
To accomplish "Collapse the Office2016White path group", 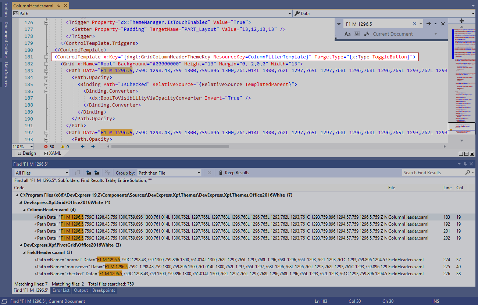I will [17, 195].
